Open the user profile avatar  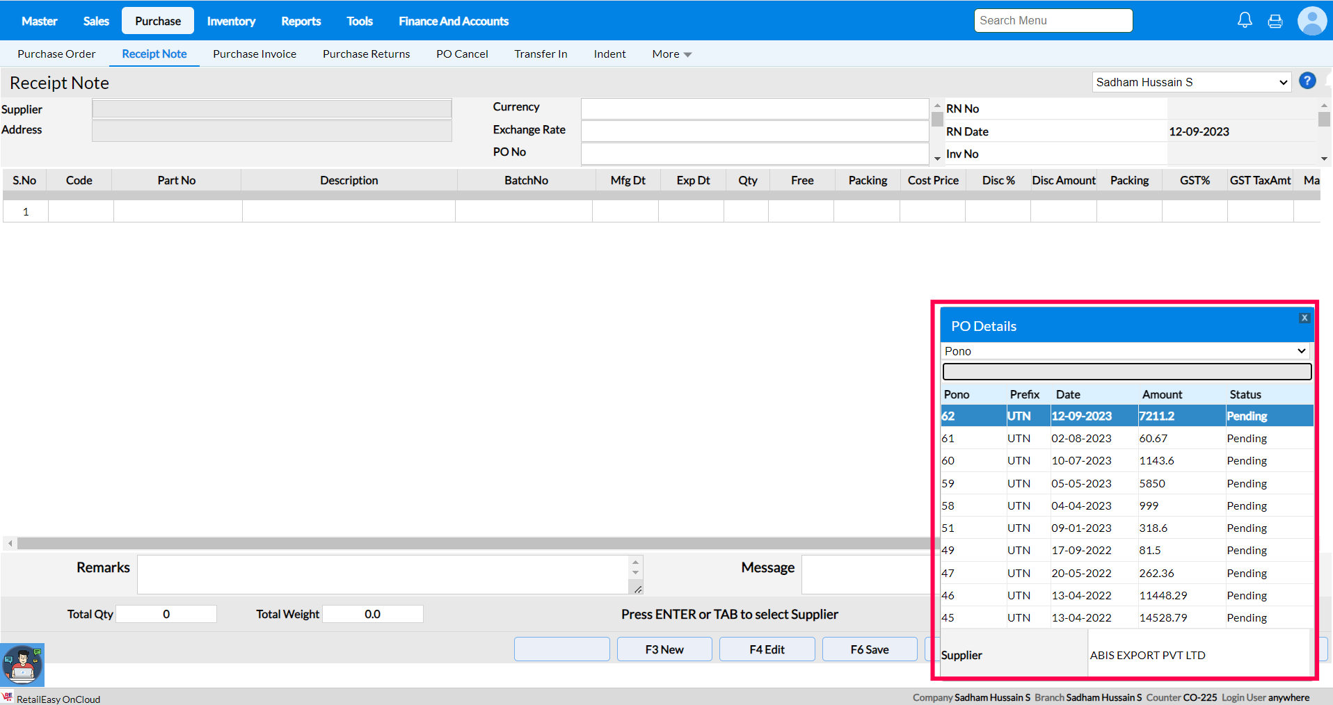tap(1311, 21)
